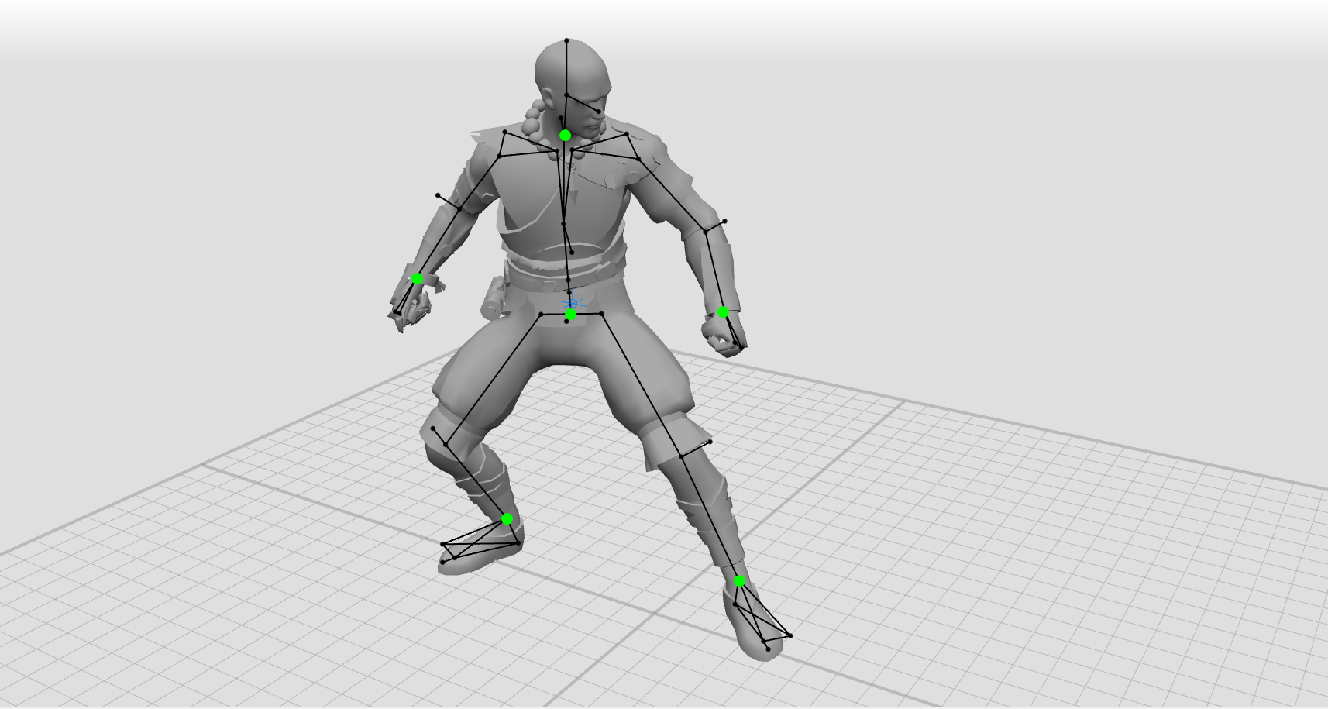Click the pouch on the character's belt
The image size is (1328, 709).
pos(494,298)
